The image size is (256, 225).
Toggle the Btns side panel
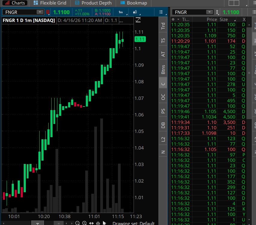pyautogui.click(x=163, y=69)
